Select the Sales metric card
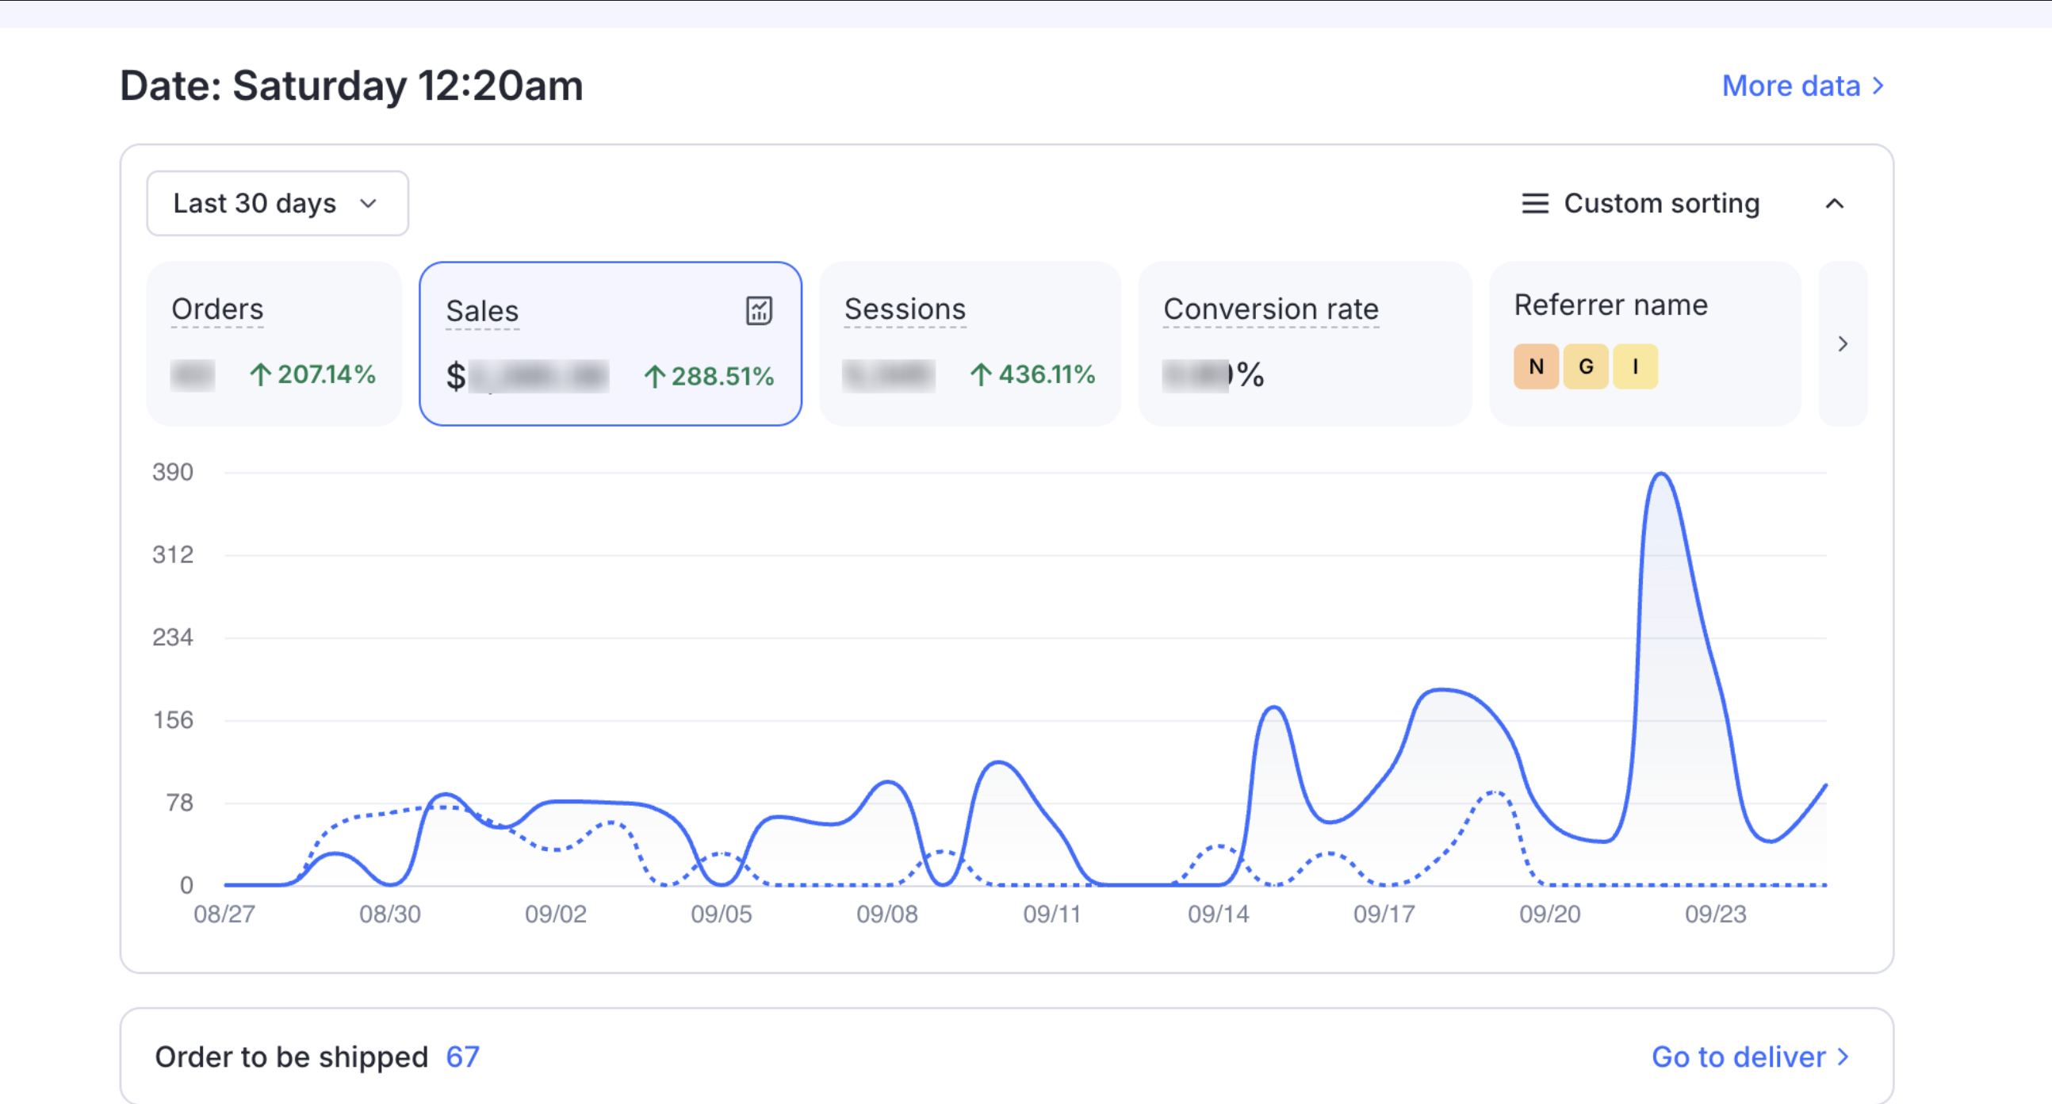Screen dimensions: 2052x1104 [x=611, y=343]
